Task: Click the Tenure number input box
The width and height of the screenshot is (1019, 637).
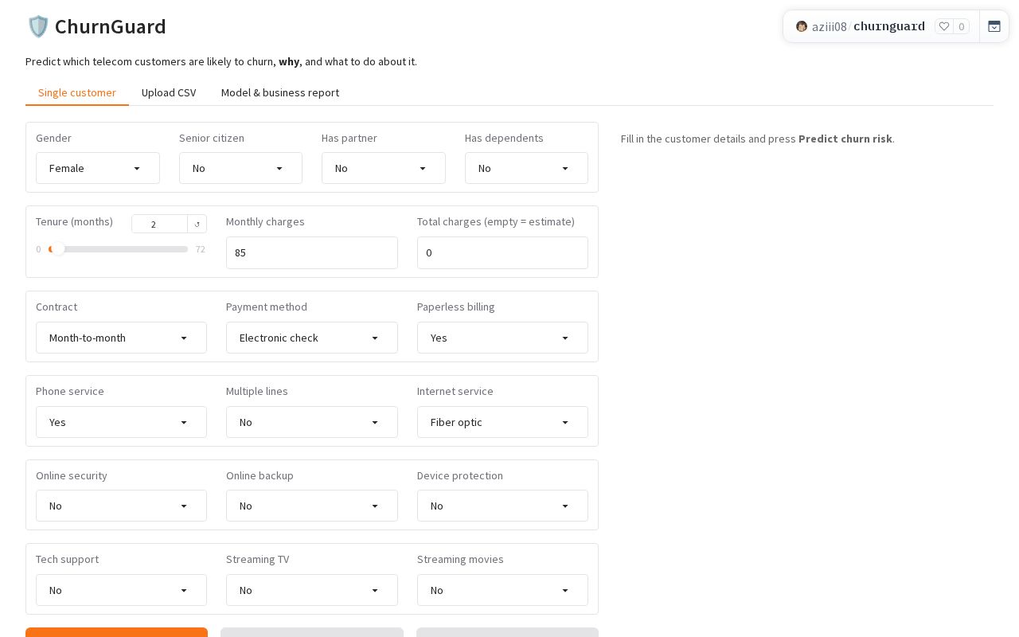Action: [159, 225]
